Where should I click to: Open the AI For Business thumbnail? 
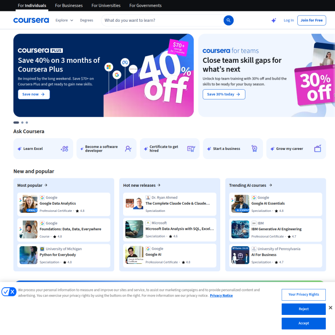point(240,255)
